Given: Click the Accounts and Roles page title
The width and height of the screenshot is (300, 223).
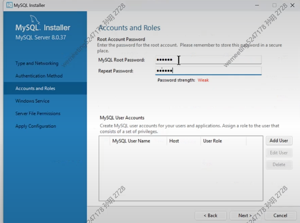Looking at the screenshot, I should coord(129,28).
